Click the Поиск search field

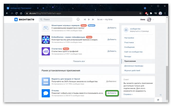tap(55, 19)
